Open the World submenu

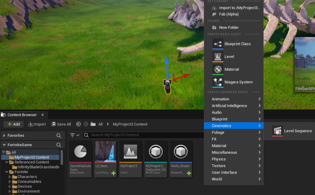(x=234, y=179)
